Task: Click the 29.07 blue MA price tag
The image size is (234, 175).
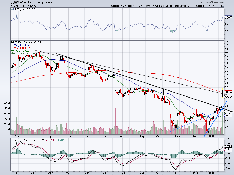Action: pyautogui.click(x=228, y=116)
